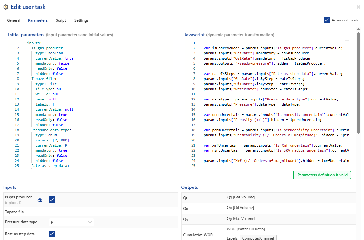Click the WaterRate isByStep Javascript line
364x240 pixels.
[256, 89]
